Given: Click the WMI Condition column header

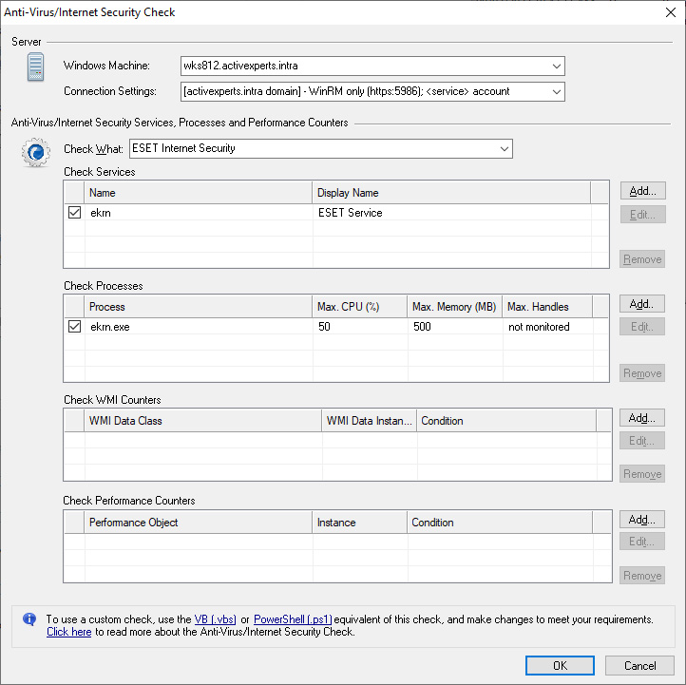Looking at the screenshot, I should (506, 420).
